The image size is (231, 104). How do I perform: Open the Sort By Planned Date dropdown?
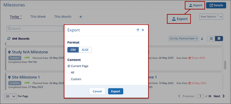pos(184,39)
